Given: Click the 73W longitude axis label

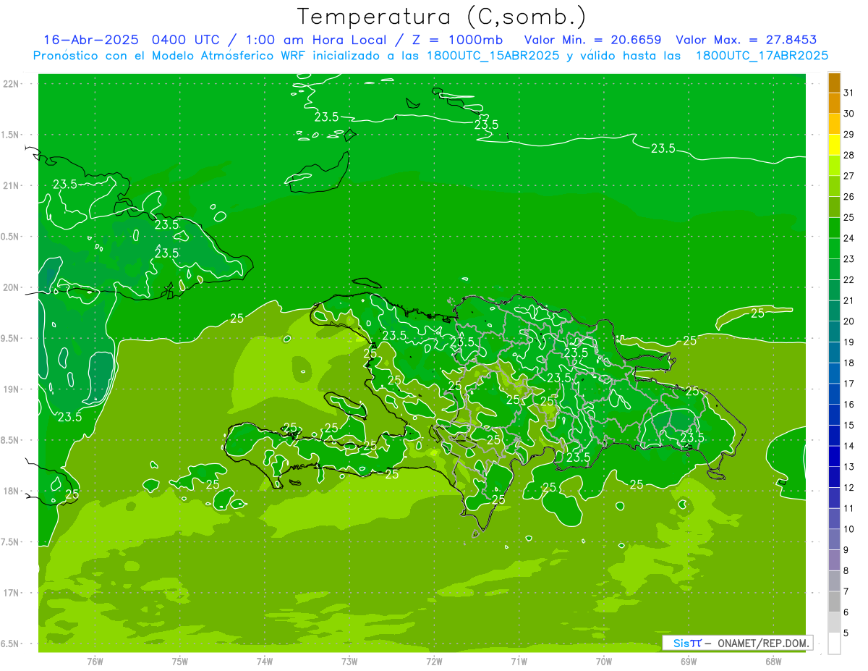Looking at the screenshot, I should [349, 661].
